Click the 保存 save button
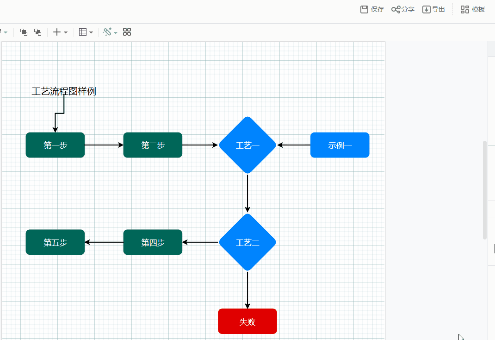 pos(372,9)
